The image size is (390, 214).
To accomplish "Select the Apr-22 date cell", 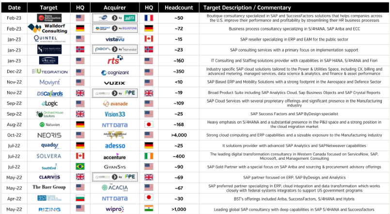I will pyautogui.click(x=14, y=199).
